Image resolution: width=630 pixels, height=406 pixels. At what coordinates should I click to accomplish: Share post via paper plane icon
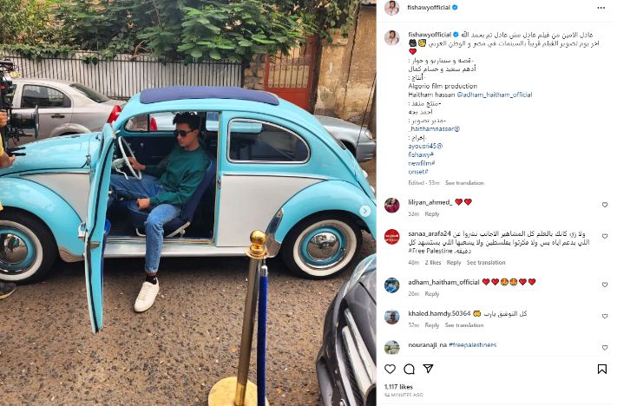pos(429,369)
